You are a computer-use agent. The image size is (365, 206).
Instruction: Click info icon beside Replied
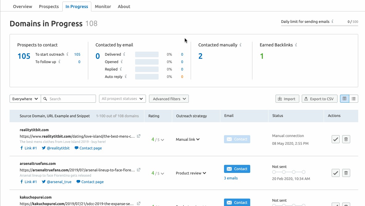click(x=121, y=69)
